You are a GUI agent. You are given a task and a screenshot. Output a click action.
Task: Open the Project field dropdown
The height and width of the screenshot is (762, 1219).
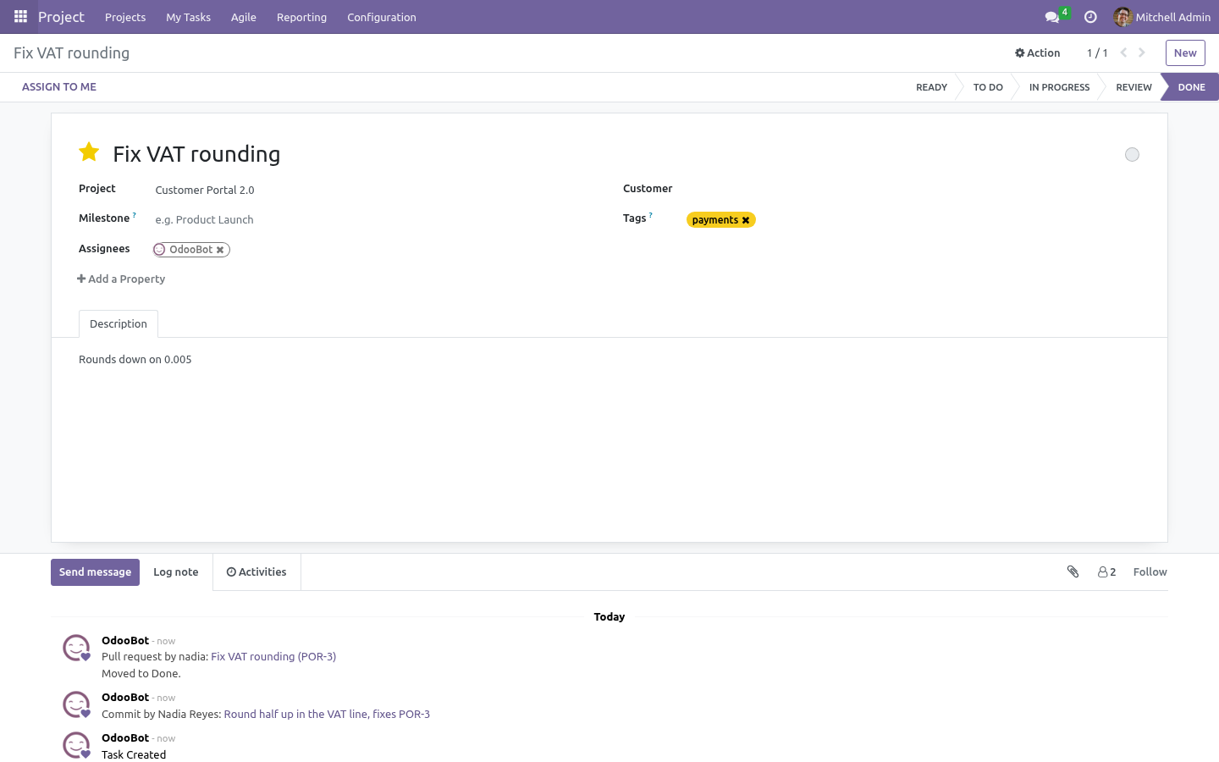click(x=372, y=190)
